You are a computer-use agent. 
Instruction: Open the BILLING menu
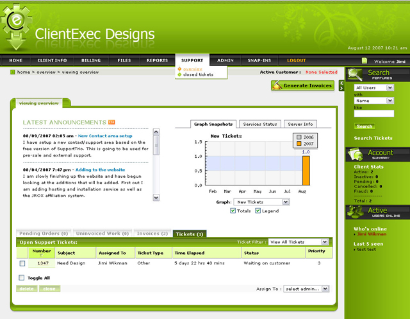(x=91, y=60)
